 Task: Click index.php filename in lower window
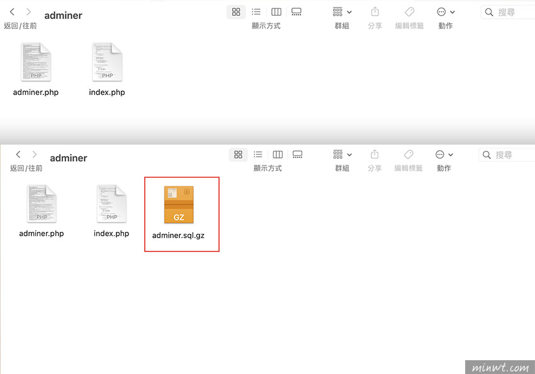pyautogui.click(x=111, y=234)
